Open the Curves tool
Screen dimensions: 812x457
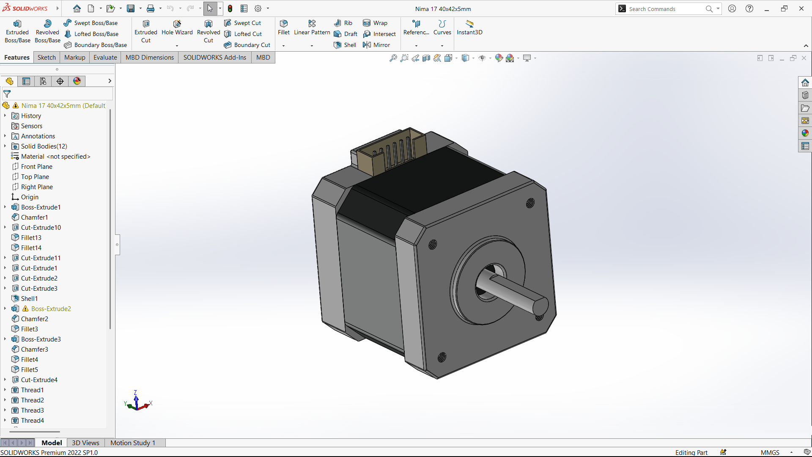click(442, 28)
